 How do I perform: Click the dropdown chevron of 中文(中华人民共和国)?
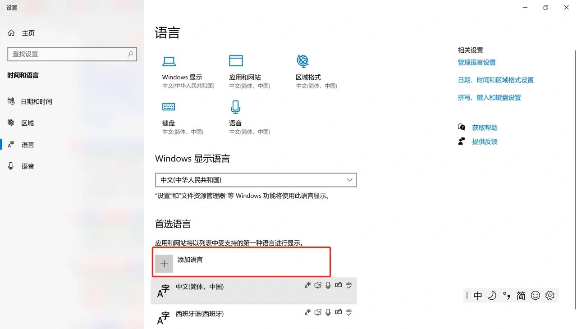(x=350, y=180)
